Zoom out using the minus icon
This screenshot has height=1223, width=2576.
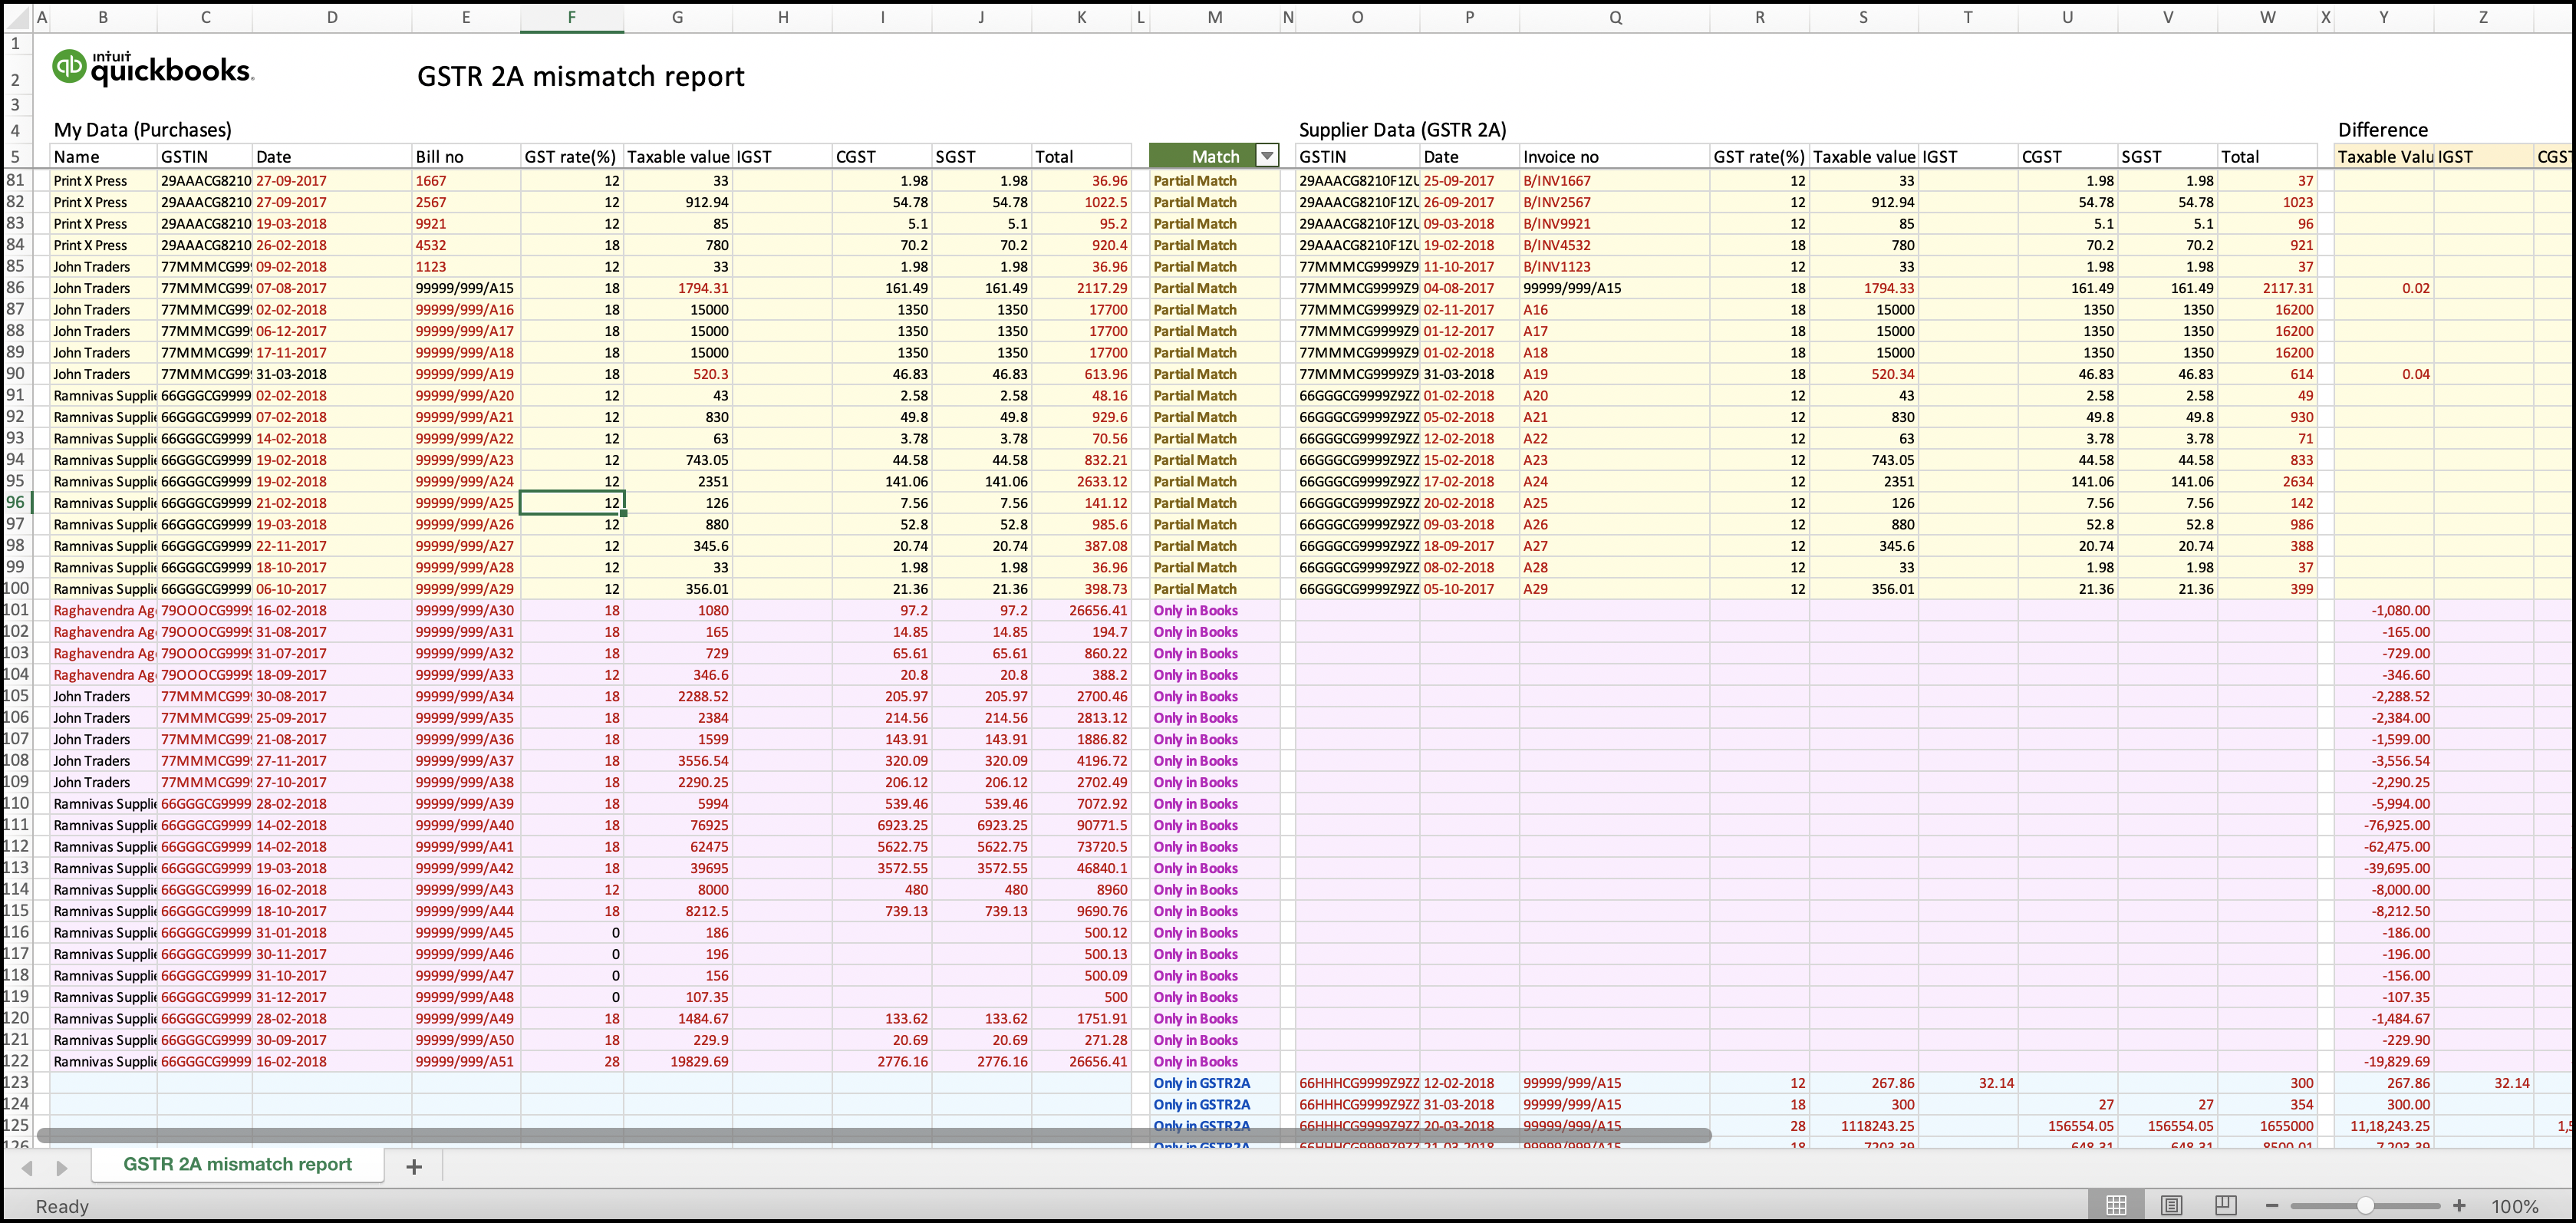pyautogui.click(x=2272, y=1204)
